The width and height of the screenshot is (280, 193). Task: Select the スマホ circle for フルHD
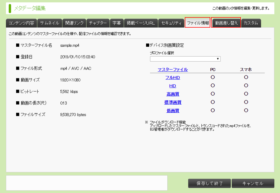pyautogui.click(x=246, y=77)
